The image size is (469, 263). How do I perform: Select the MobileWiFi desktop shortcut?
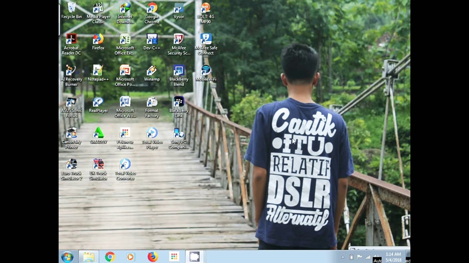pos(206,73)
